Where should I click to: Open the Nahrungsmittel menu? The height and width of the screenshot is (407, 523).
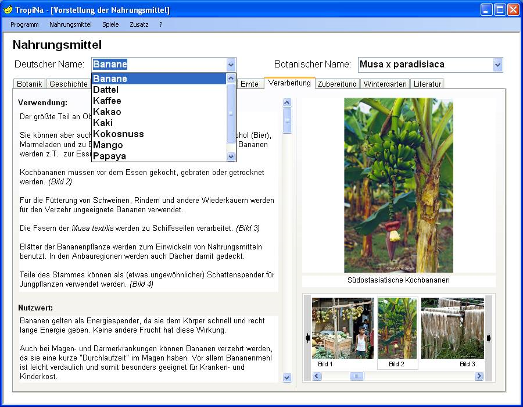(x=70, y=24)
